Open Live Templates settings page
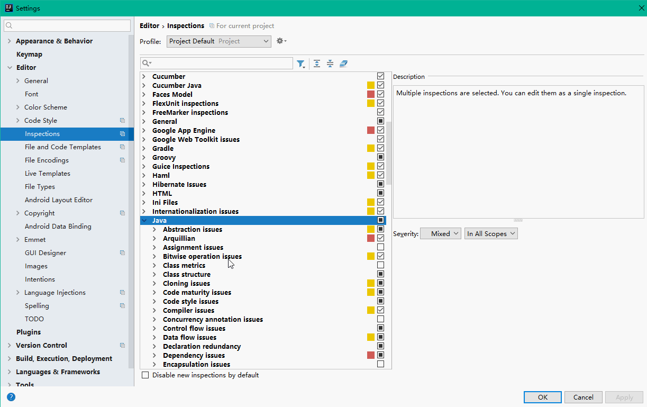The height and width of the screenshot is (407, 647). 48,174
